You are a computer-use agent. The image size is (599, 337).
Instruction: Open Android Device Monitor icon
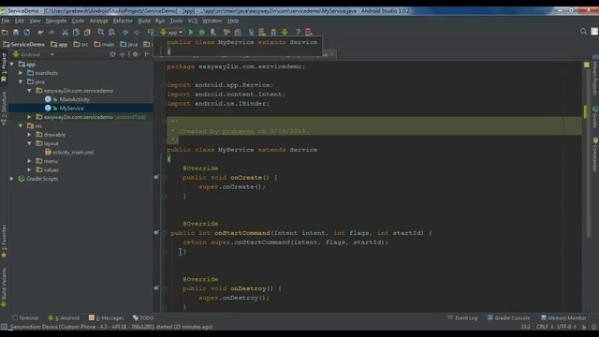click(285, 32)
